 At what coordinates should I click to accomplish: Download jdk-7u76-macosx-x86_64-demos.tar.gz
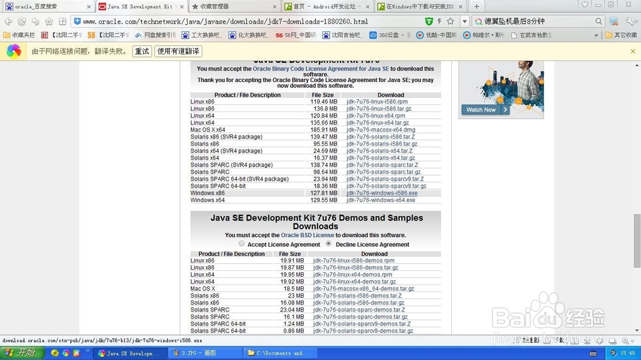[x=363, y=288]
